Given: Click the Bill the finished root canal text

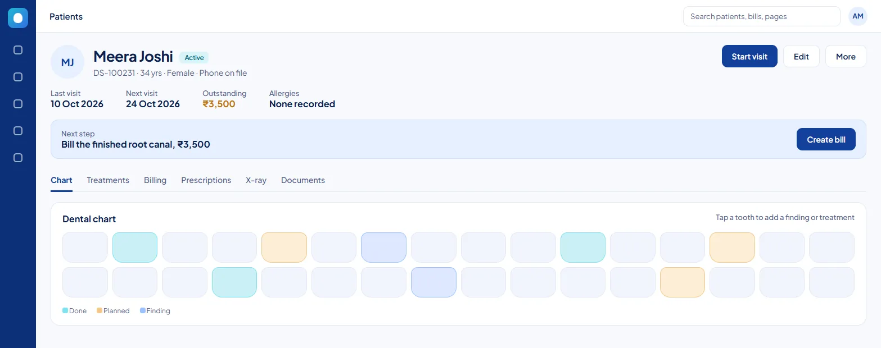Looking at the screenshot, I should (x=135, y=144).
